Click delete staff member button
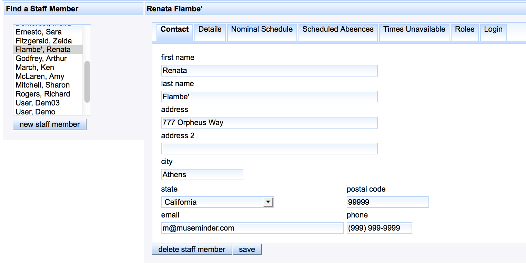This screenshot has height=264, width=526. 192,249
